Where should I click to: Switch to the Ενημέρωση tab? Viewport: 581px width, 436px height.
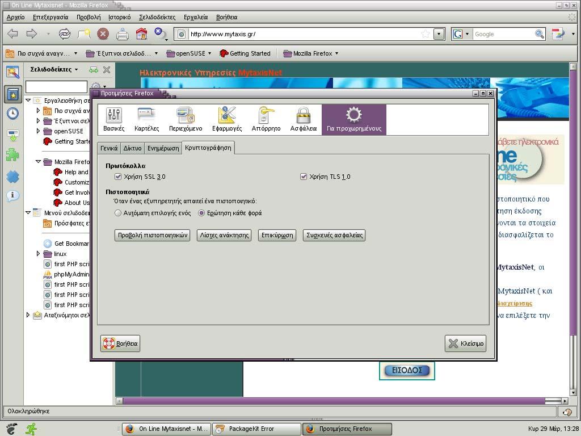pyautogui.click(x=163, y=148)
